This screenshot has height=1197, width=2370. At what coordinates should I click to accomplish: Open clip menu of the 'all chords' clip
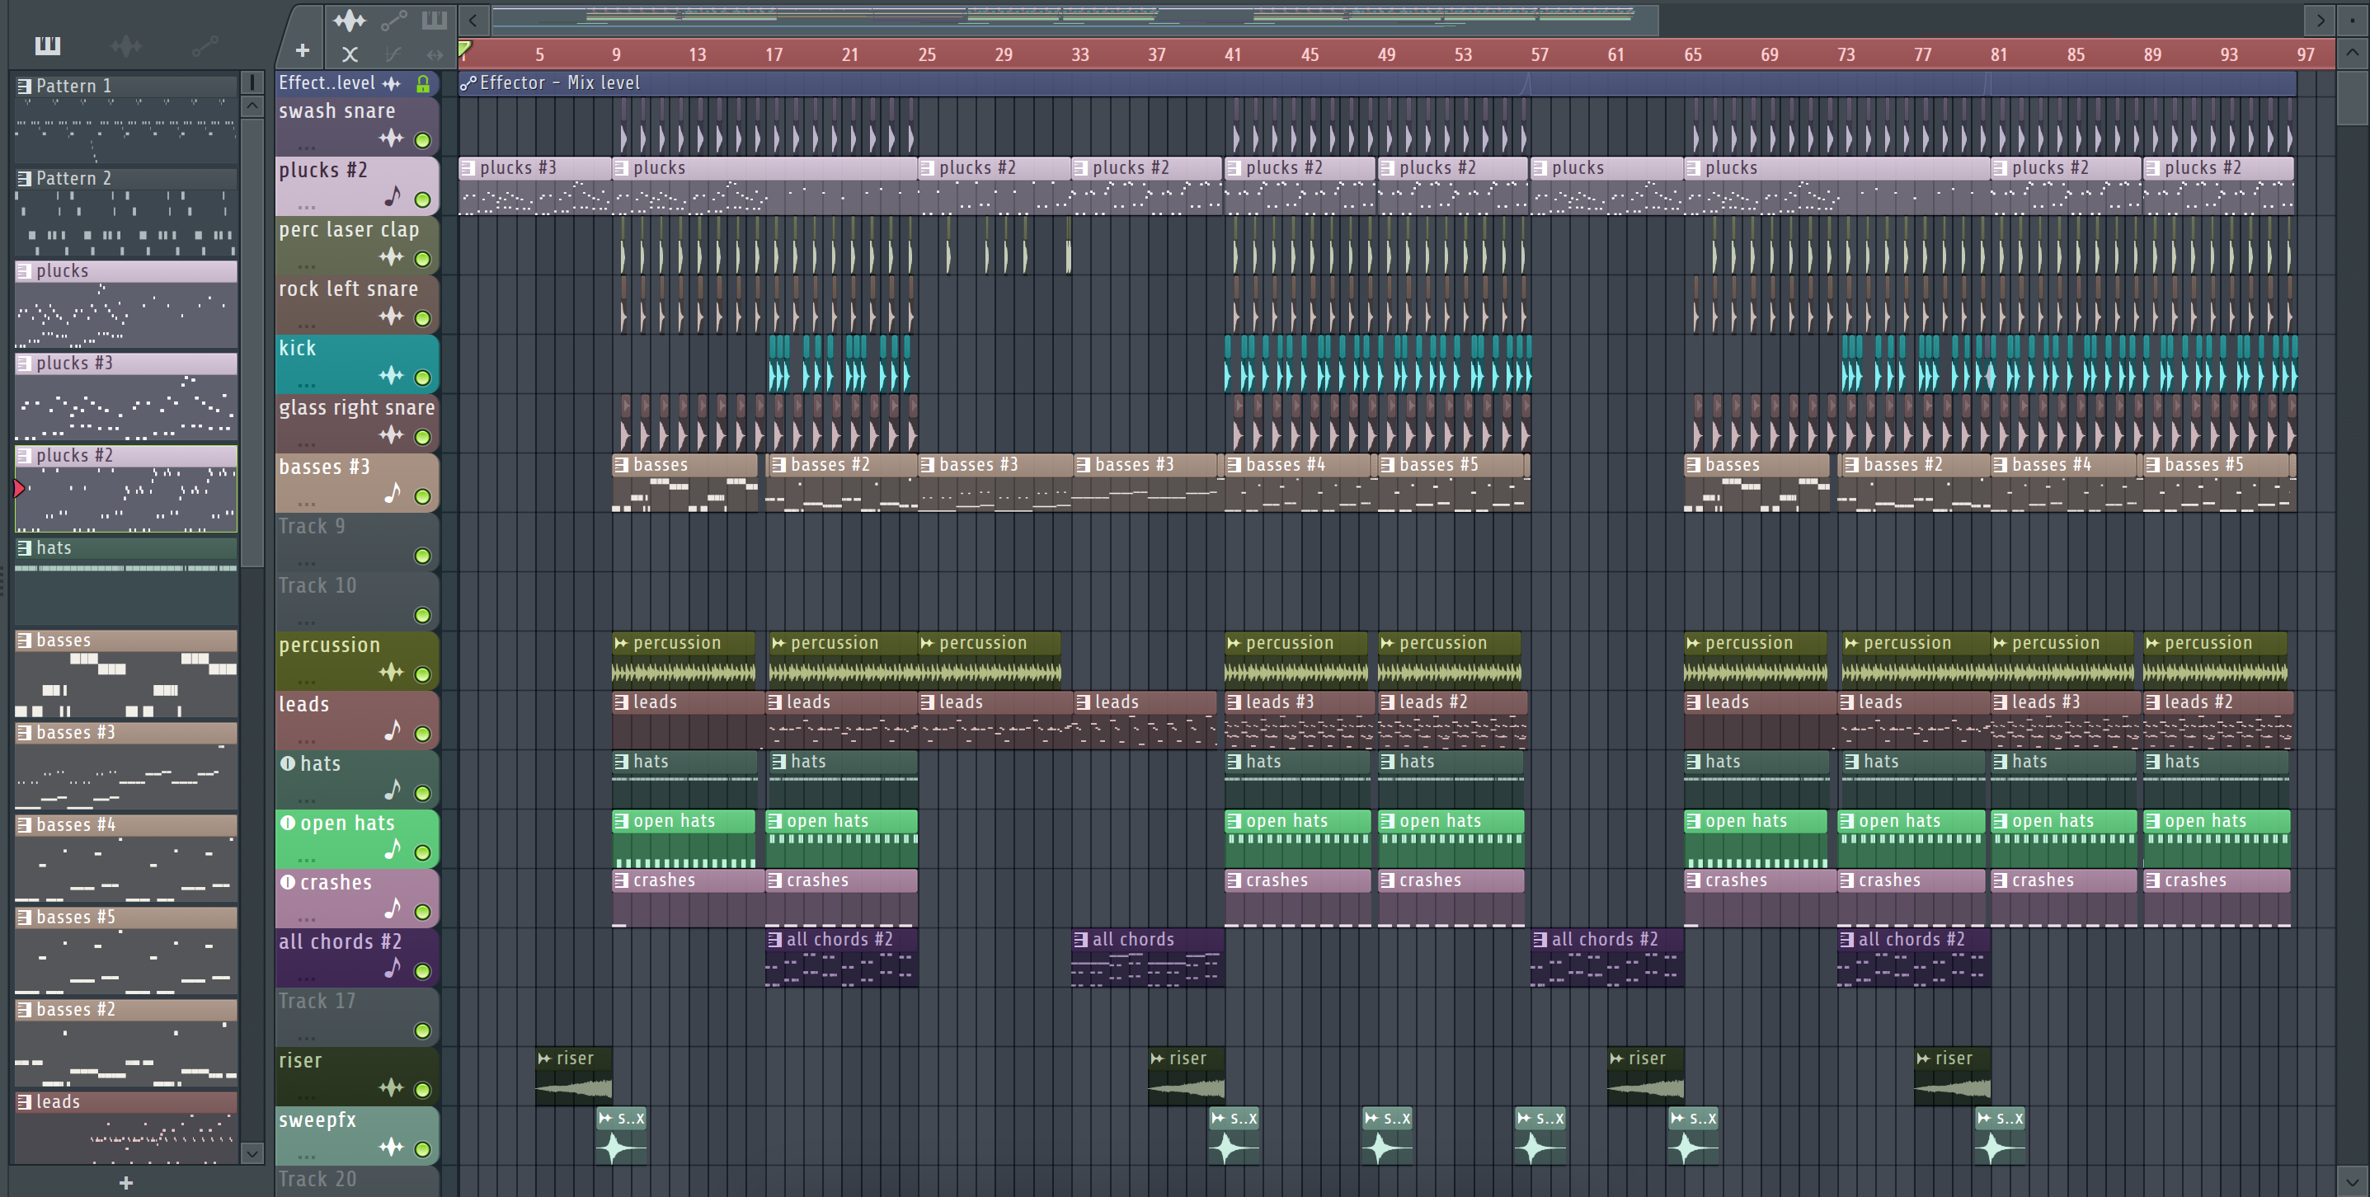(1081, 940)
